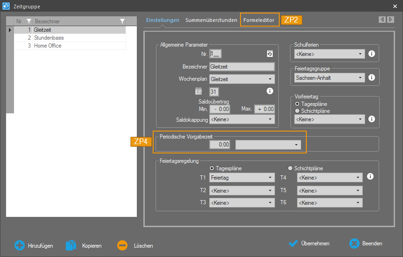Switch to the Summenüberstunden tab
The height and width of the screenshot is (257, 403).
tap(211, 21)
